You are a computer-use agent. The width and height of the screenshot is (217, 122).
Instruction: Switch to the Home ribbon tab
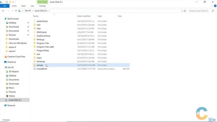coord(14,6)
